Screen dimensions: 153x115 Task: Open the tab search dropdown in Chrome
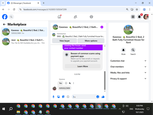click(x=3, y=3)
